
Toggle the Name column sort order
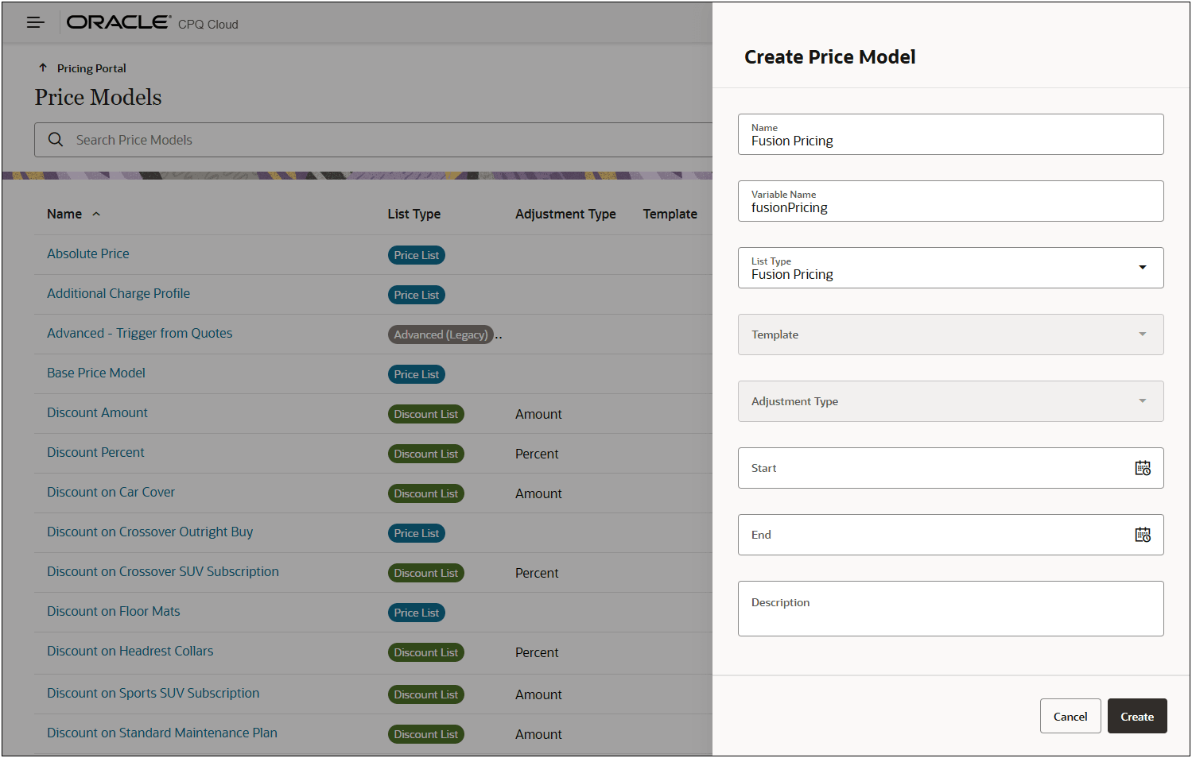(x=95, y=214)
